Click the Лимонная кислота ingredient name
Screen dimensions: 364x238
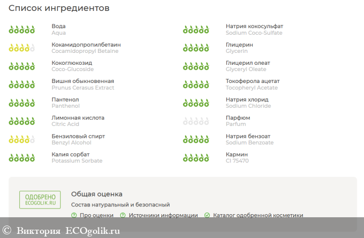pyautogui.click(x=77, y=118)
